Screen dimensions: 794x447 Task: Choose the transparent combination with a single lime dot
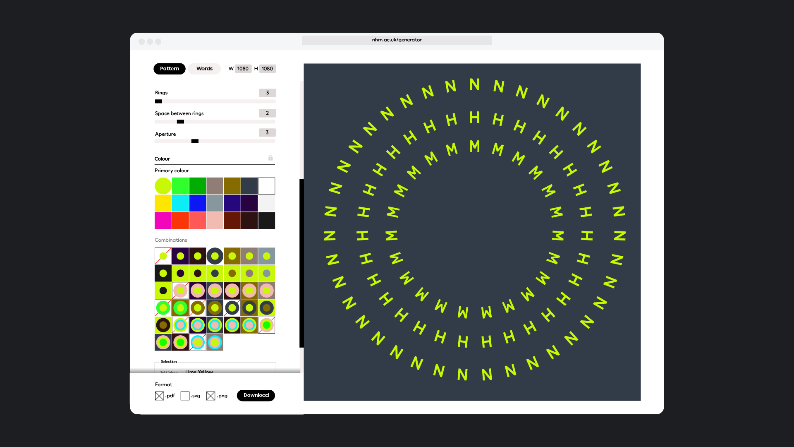coord(163,256)
